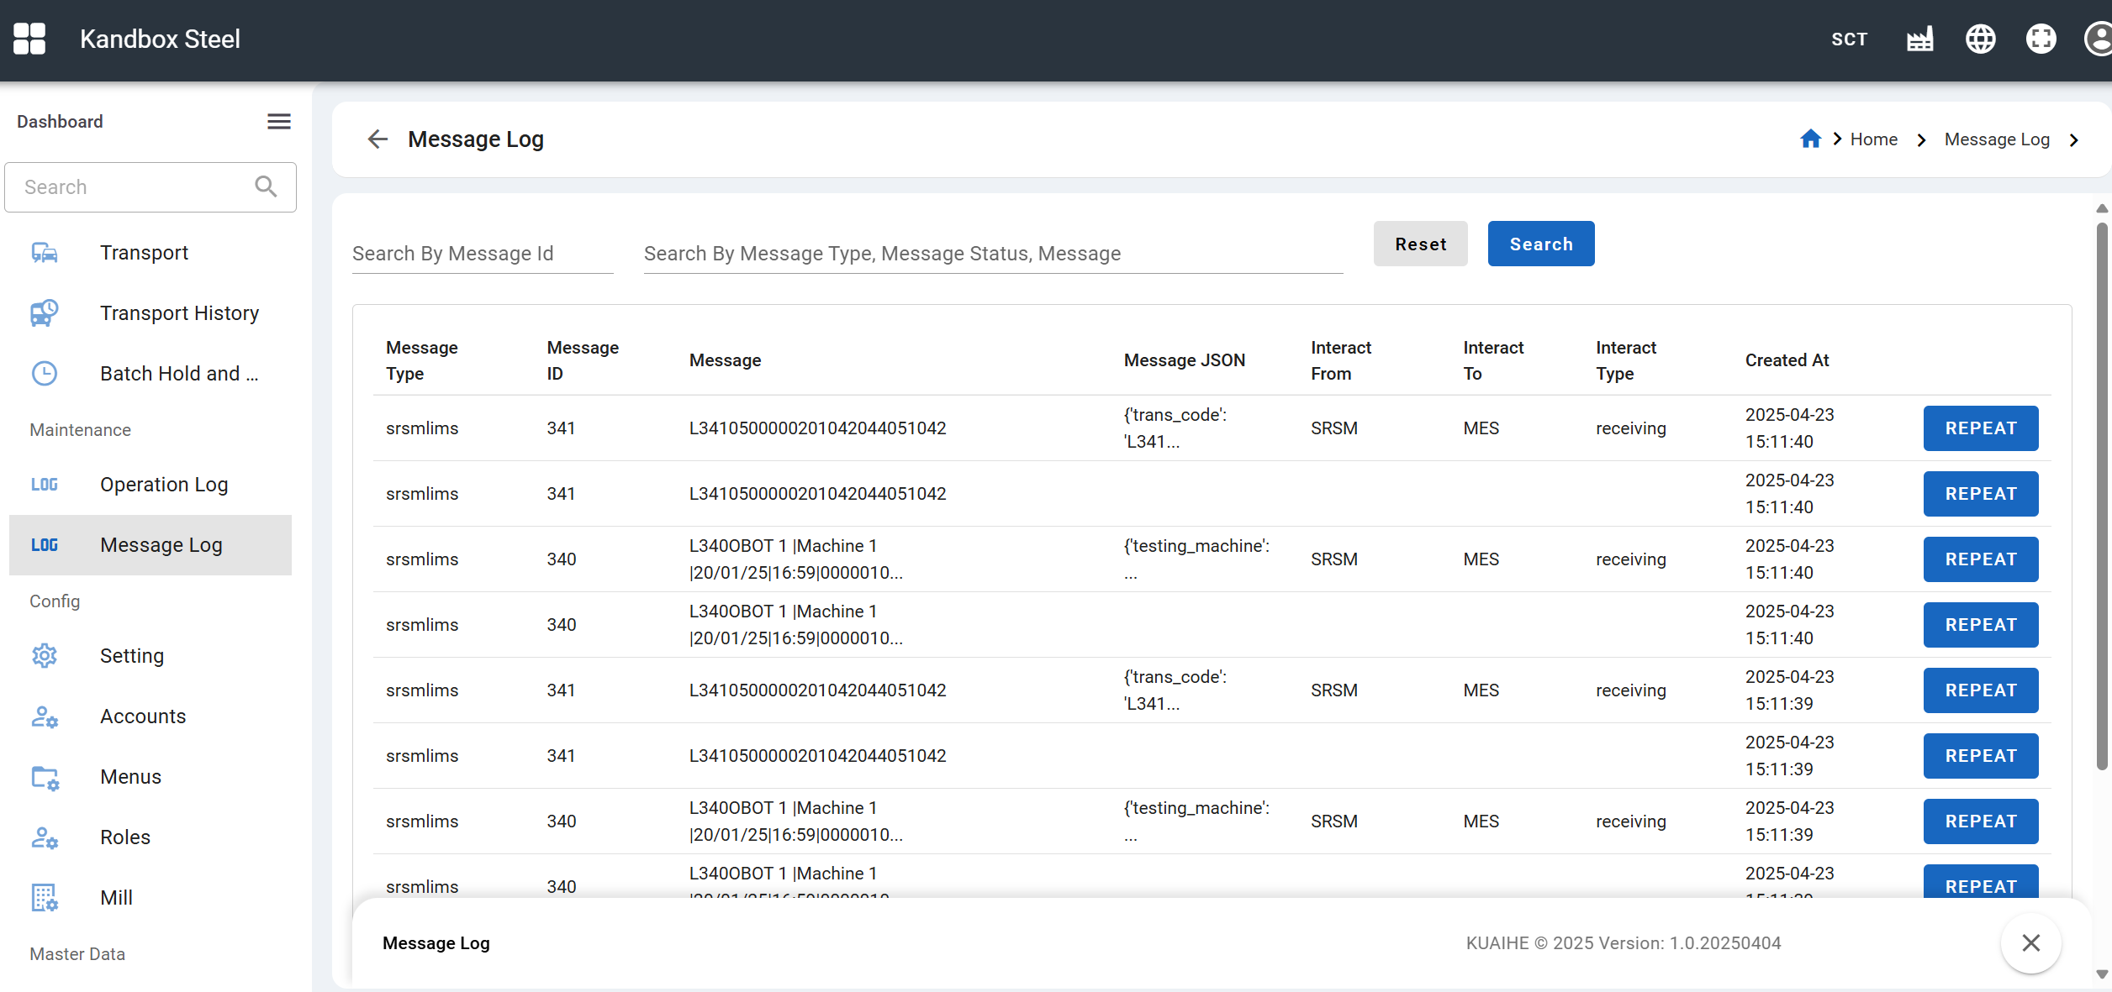Click the Transport truck icon
Viewport: 2112px width, 992px height.
[x=45, y=253]
